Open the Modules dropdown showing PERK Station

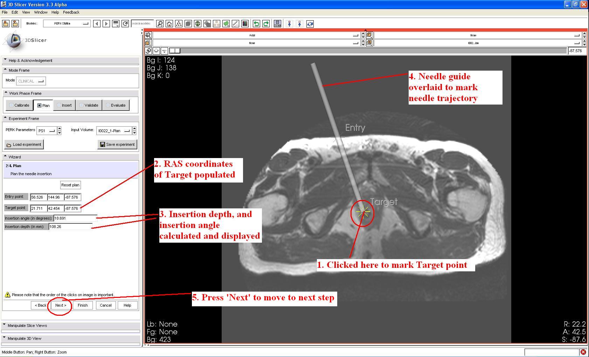tap(67, 23)
